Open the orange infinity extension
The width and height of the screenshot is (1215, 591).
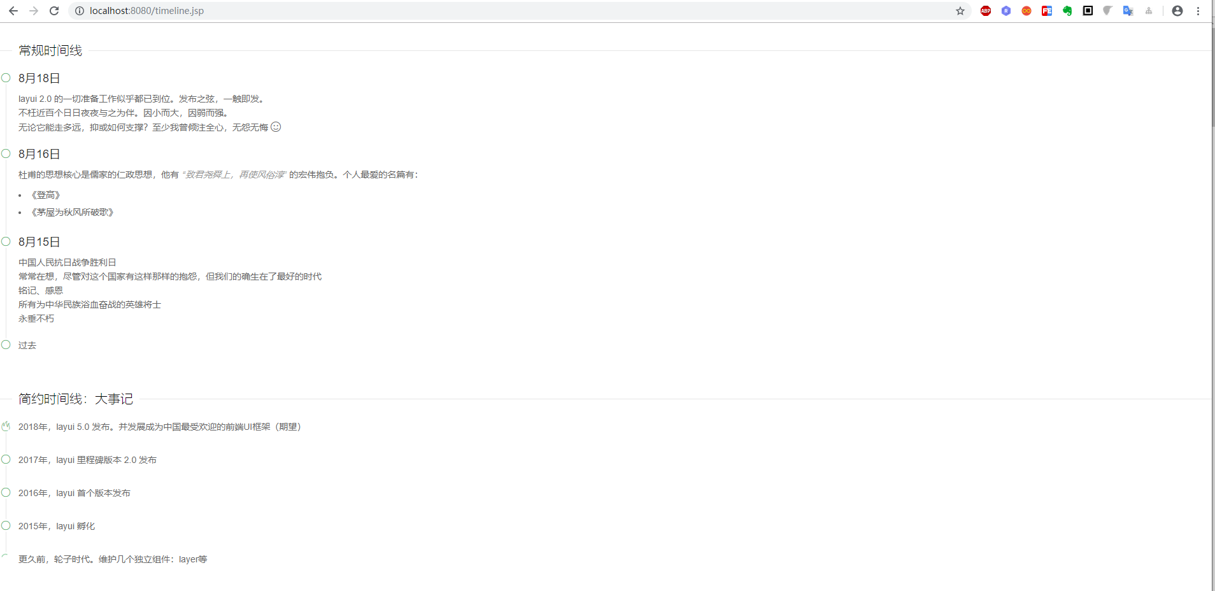1027,11
